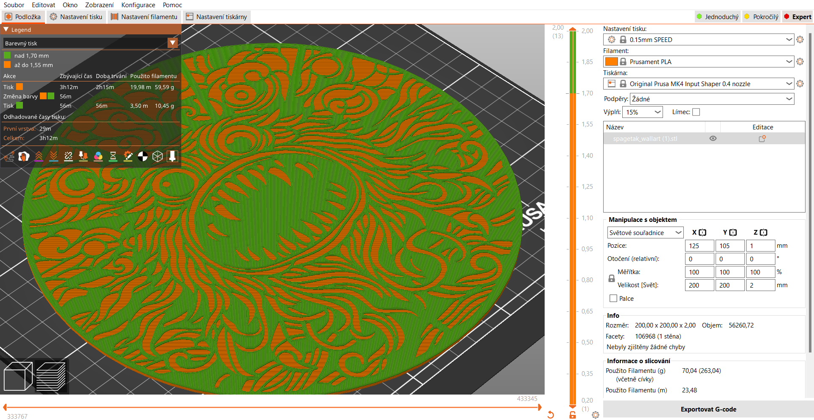This screenshot has height=420, width=814.
Task: Open the Soubor menu
Action: (14, 5)
